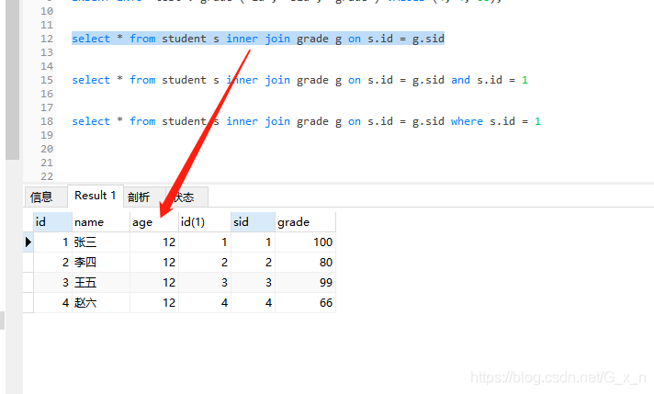
Task: Select the sid cell in 王五 row
Action: pyautogui.click(x=253, y=282)
